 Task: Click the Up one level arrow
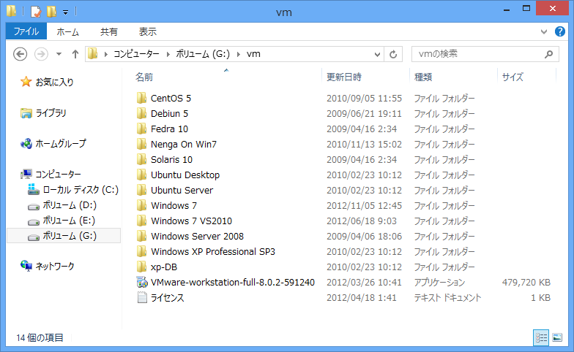pyautogui.click(x=75, y=54)
